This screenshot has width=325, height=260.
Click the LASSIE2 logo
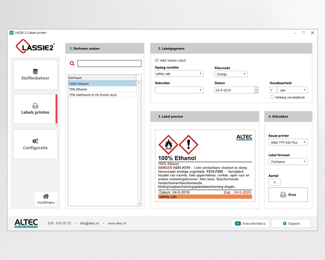(35, 46)
